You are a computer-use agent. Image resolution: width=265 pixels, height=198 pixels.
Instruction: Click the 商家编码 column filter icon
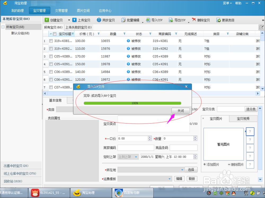point(176,34)
